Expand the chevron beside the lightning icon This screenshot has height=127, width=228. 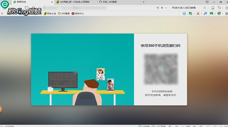(x=166, y=8)
